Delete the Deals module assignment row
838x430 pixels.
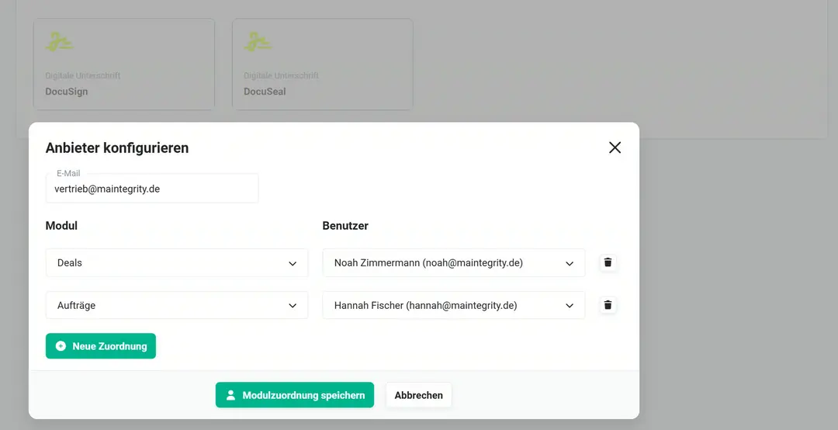(608, 262)
